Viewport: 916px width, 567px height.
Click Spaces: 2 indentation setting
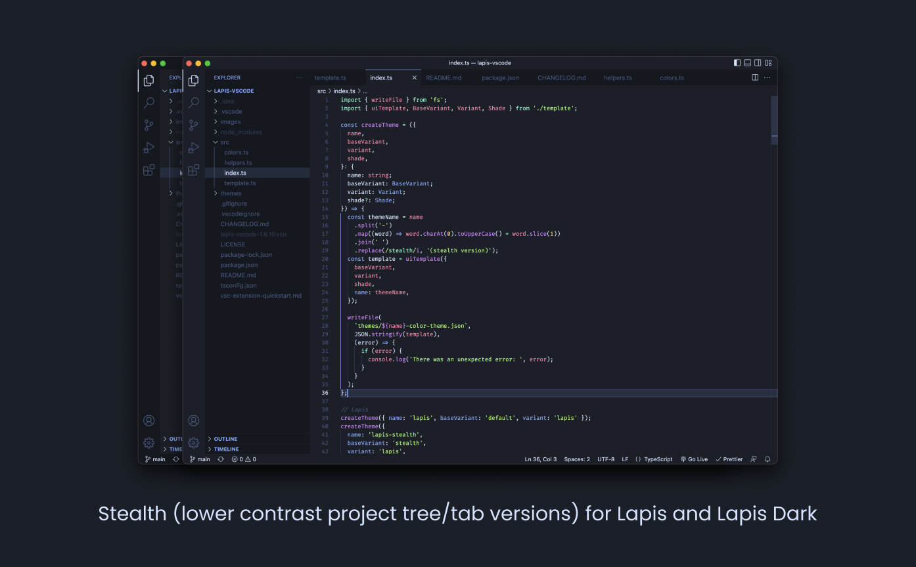coord(577,459)
